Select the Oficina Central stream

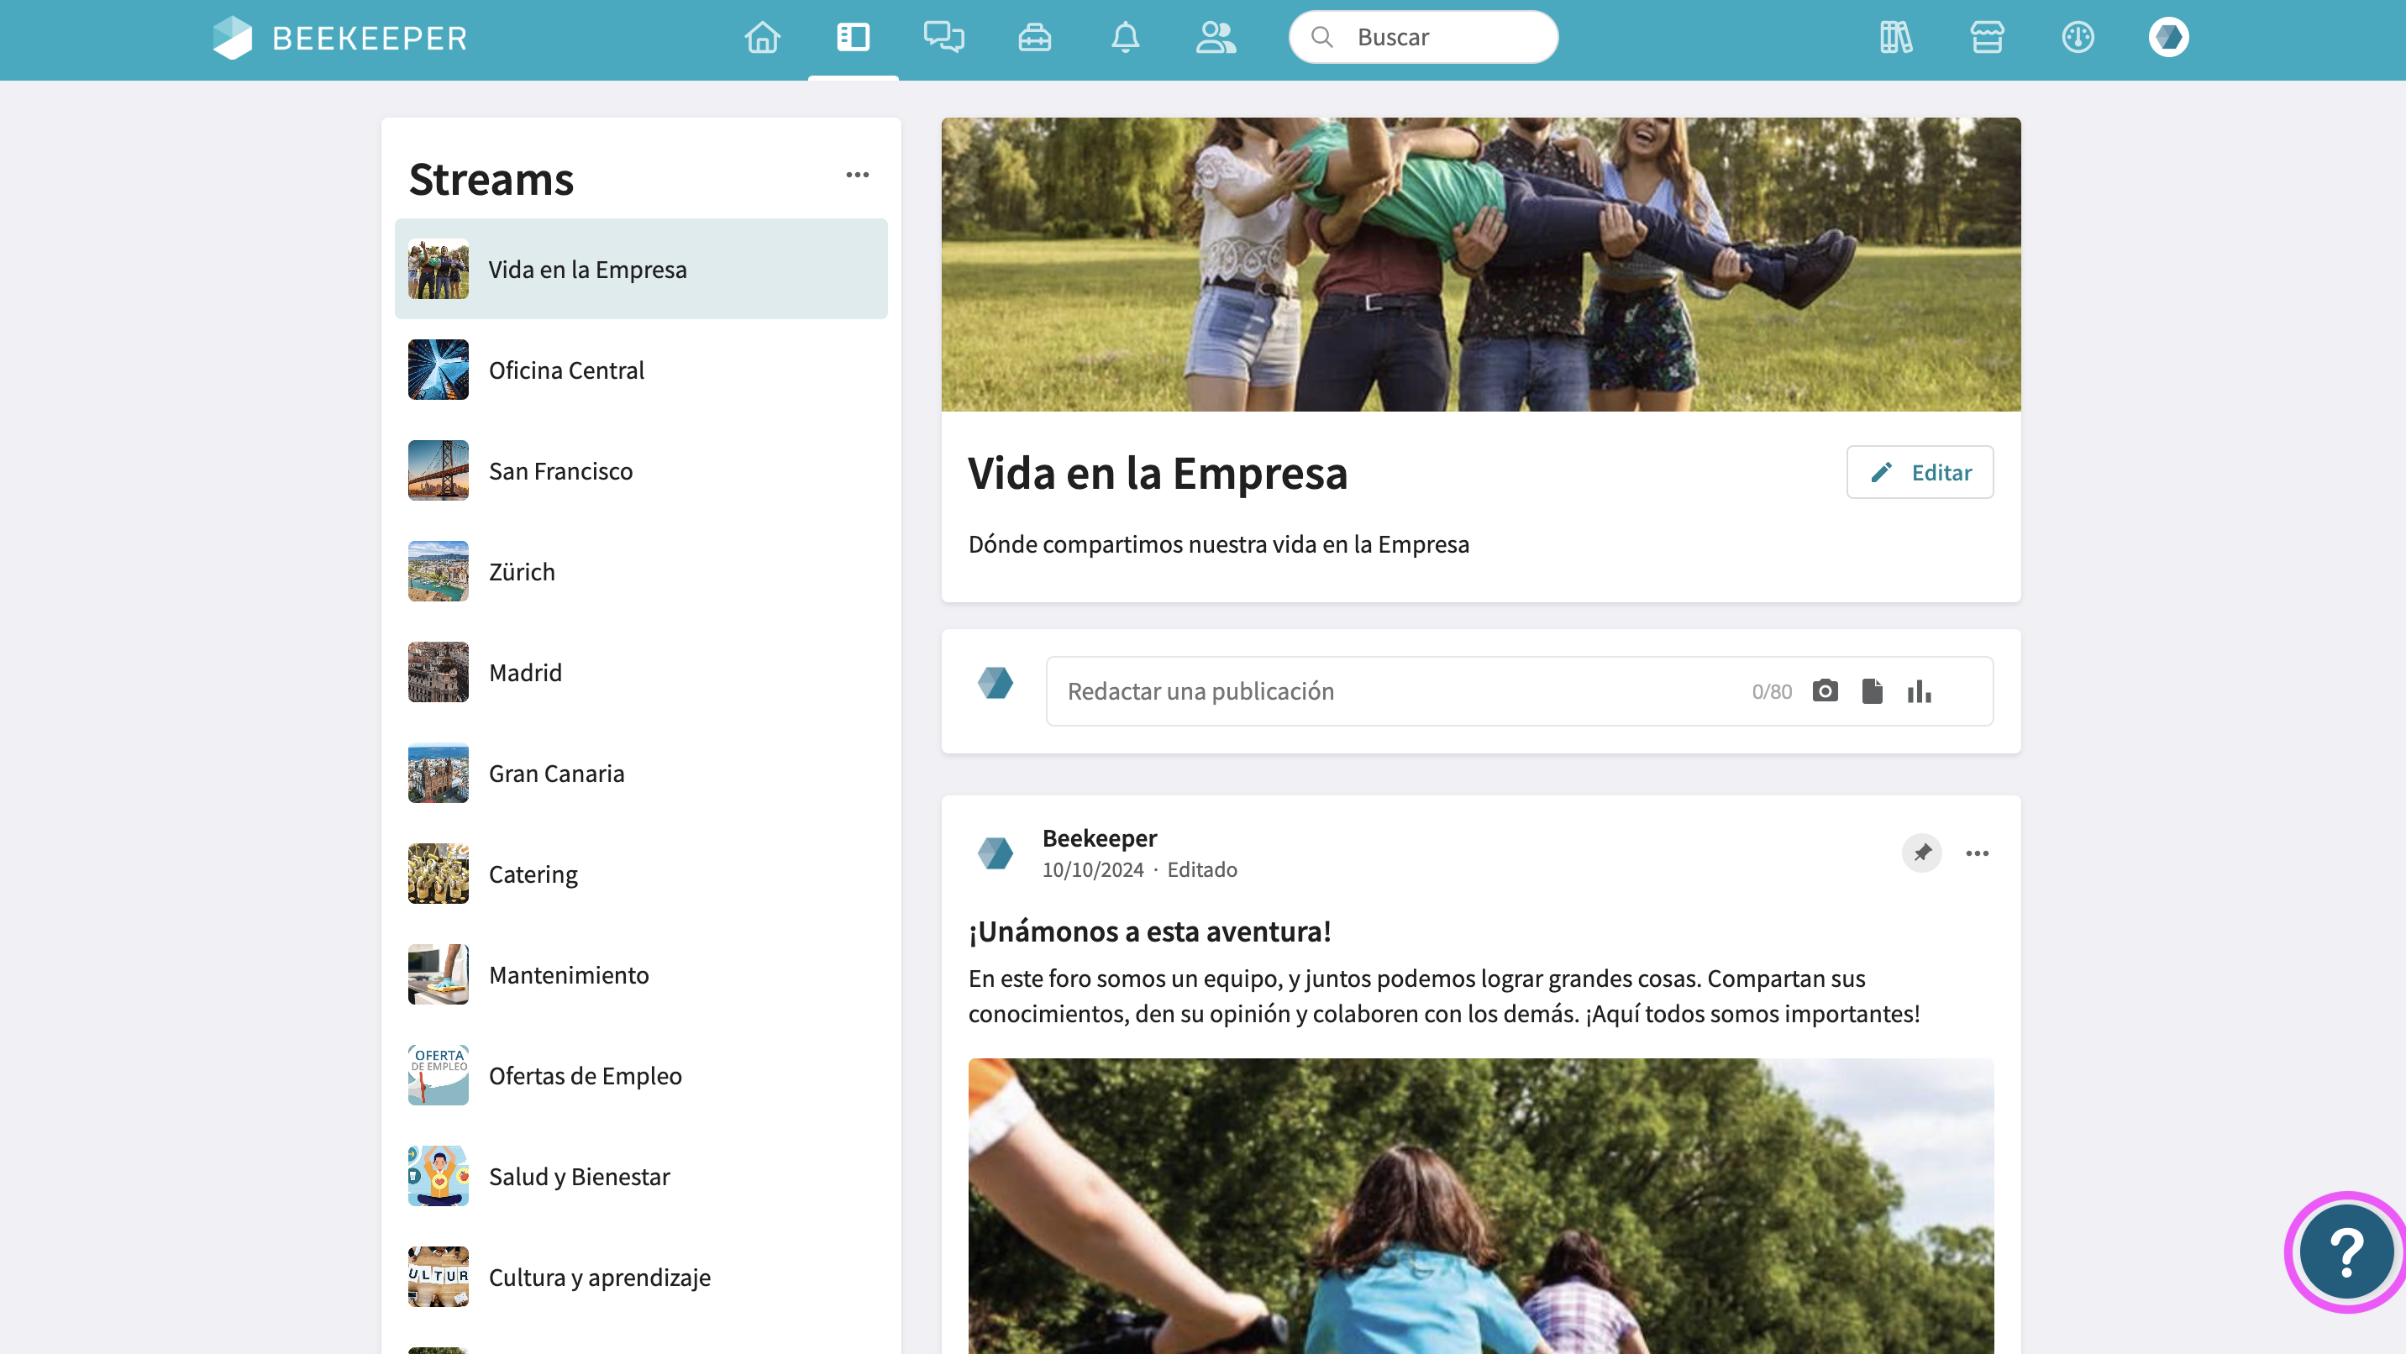pos(566,370)
